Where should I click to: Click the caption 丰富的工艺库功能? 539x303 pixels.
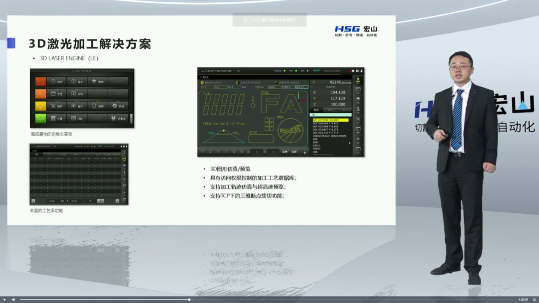pos(46,211)
